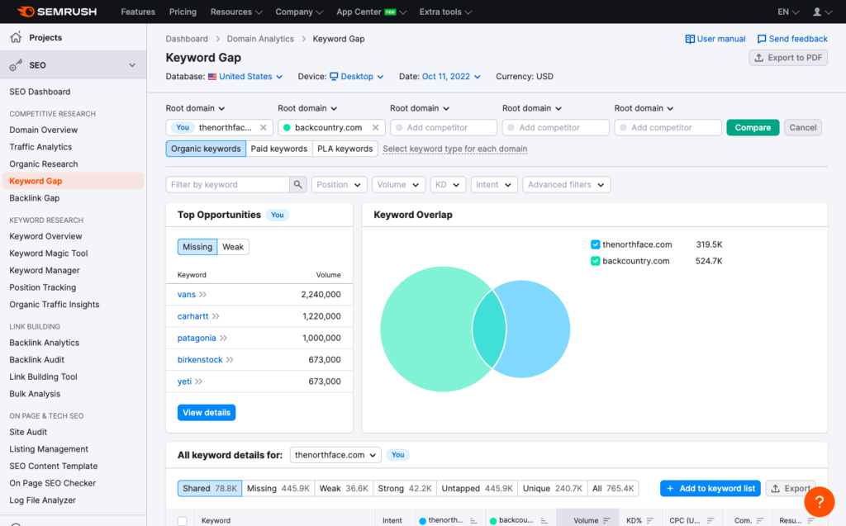Viewport: 846px width, 526px height.
Task: Click double-arrow icon next to patagonia
Action: [x=223, y=338]
